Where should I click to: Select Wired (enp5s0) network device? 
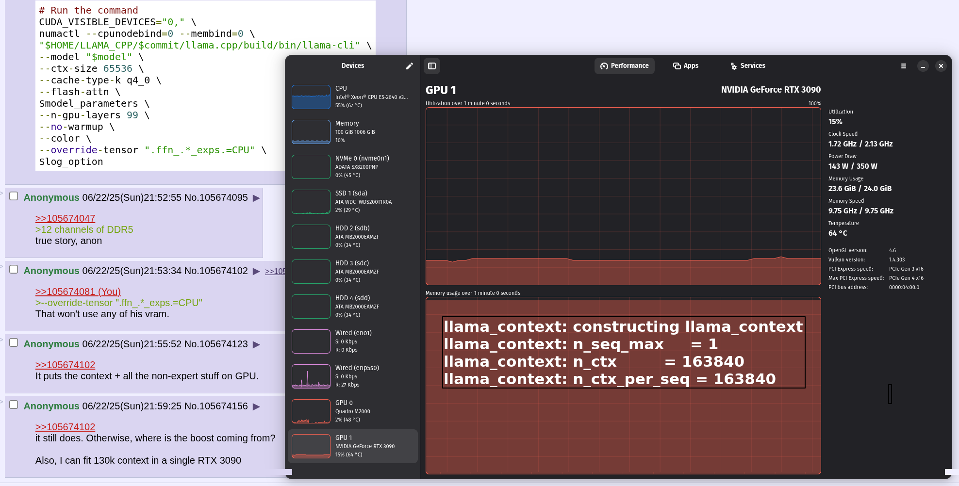click(x=353, y=376)
